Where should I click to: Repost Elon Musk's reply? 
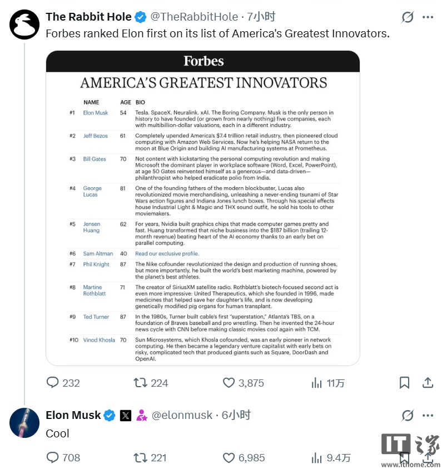tap(141, 457)
